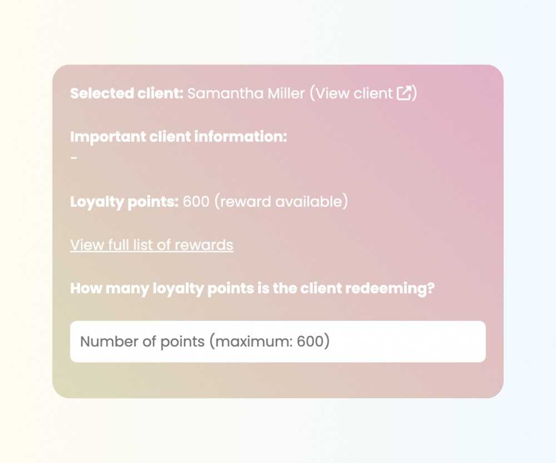Click the loyalty points redeeming question heading
The height and width of the screenshot is (463, 556).
[x=252, y=289]
